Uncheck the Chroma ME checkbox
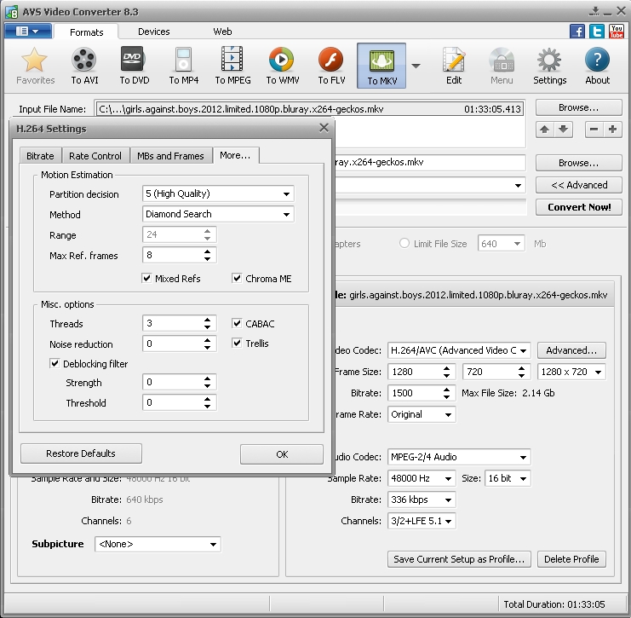631x618 pixels. tap(237, 278)
